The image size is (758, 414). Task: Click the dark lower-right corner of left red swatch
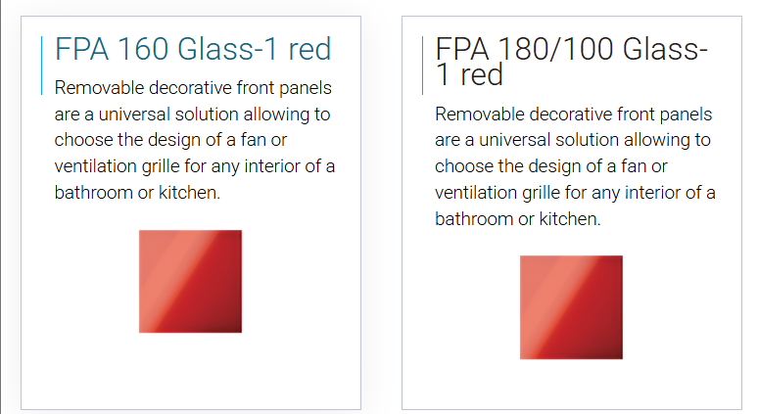232,323
